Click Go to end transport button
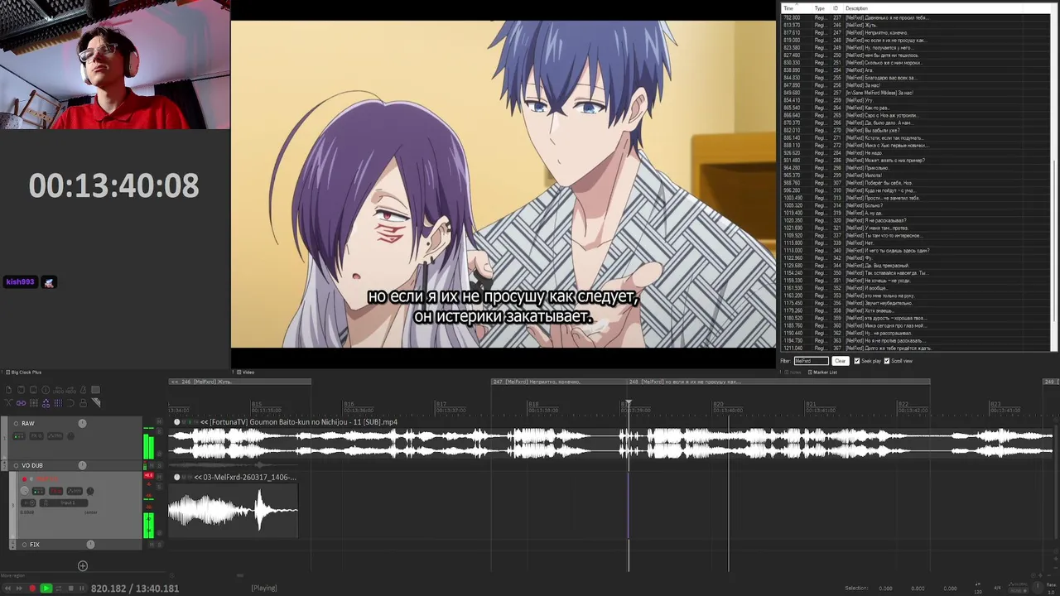The image size is (1060, 596). (19, 589)
